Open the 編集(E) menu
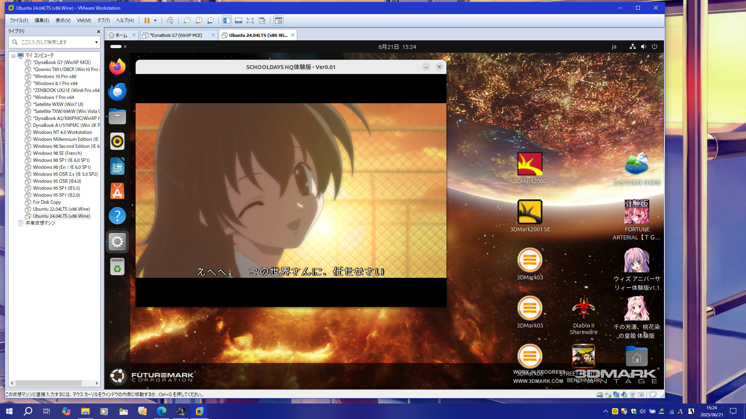 (x=42, y=21)
